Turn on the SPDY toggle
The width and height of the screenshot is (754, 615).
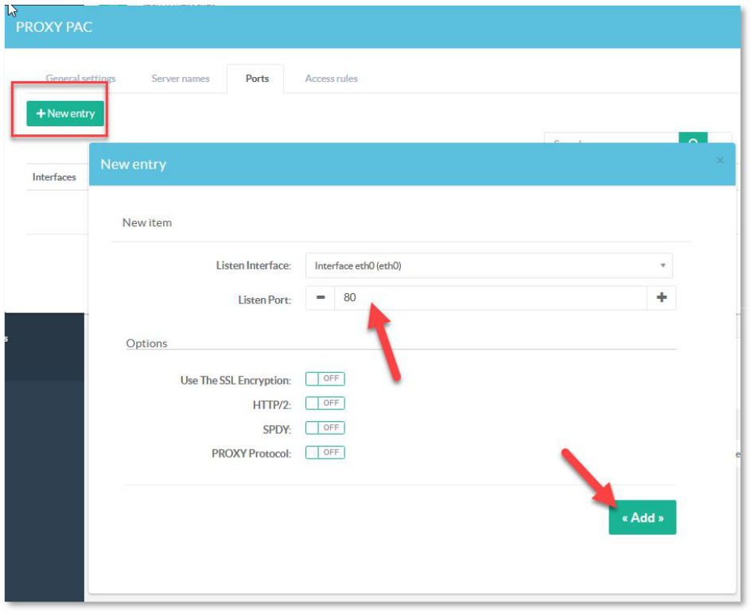click(325, 428)
